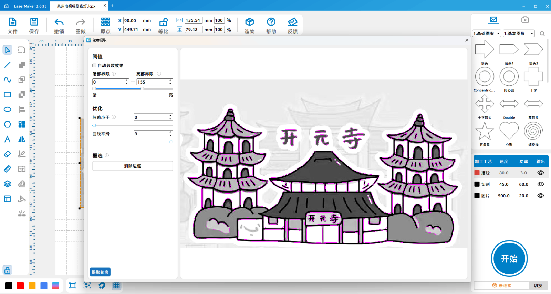
Task: Click the Undo (撤销) icon
Action: tap(59, 23)
